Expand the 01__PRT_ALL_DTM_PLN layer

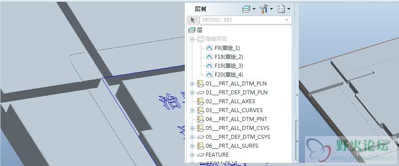192,84
